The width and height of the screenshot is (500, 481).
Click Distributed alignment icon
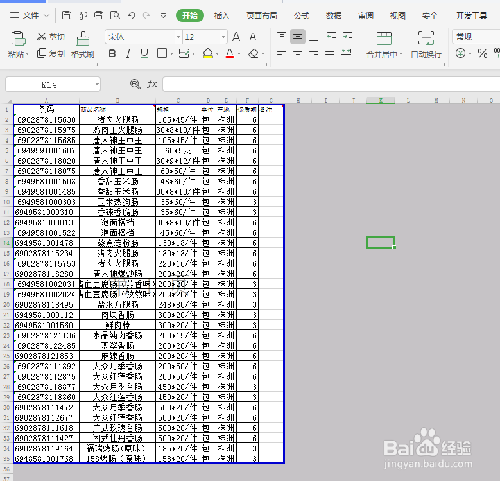point(346,53)
